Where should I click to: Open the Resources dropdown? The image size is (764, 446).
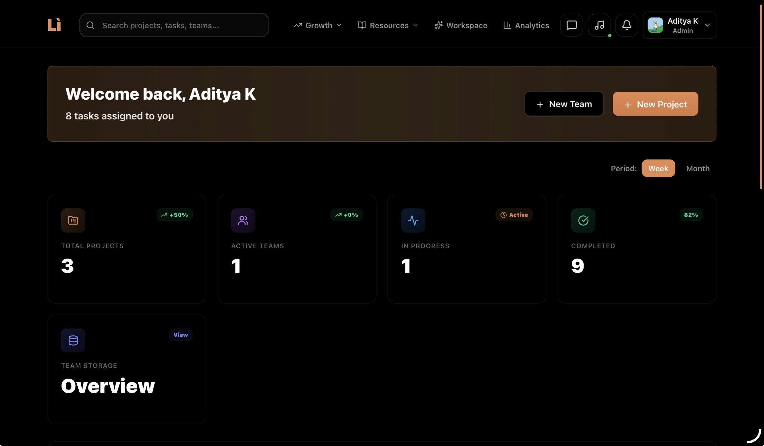(x=387, y=25)
